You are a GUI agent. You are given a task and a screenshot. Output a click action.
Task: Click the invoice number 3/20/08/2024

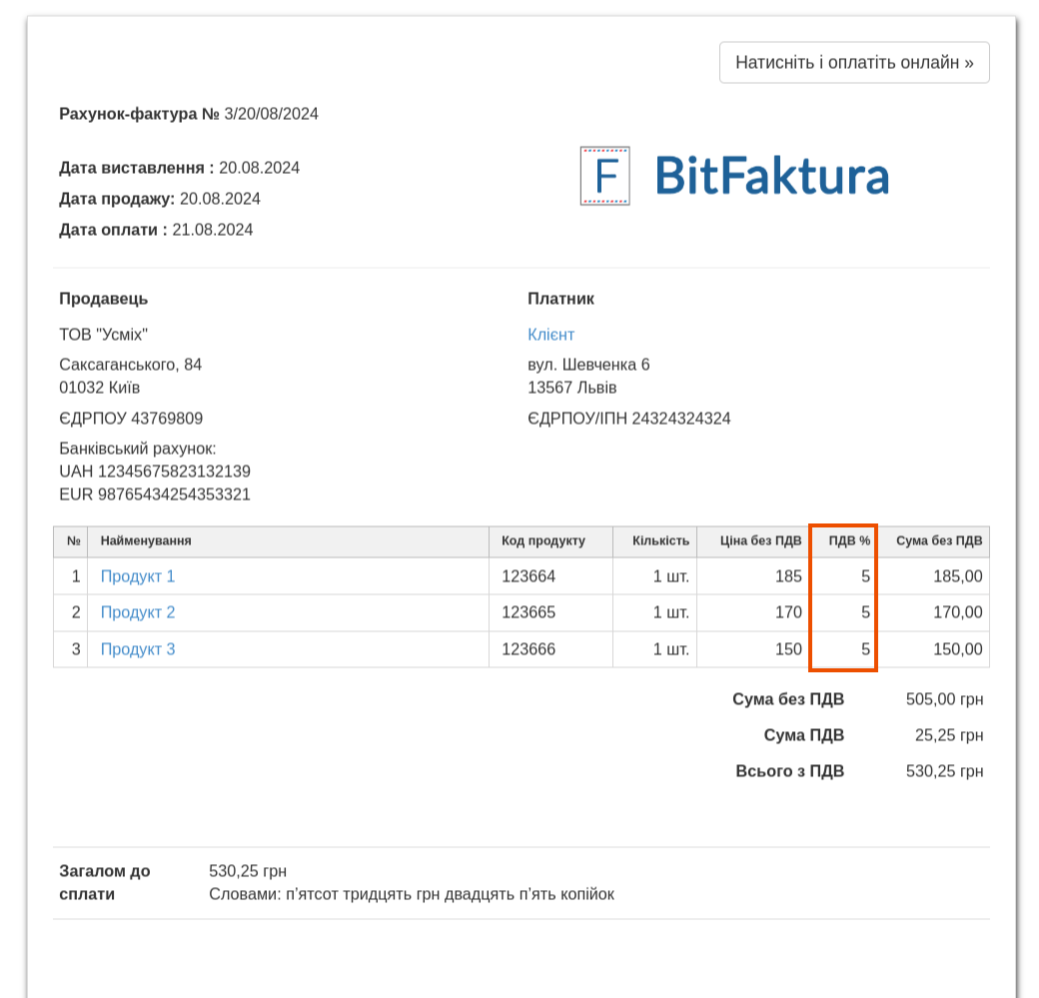coord(271,114)
